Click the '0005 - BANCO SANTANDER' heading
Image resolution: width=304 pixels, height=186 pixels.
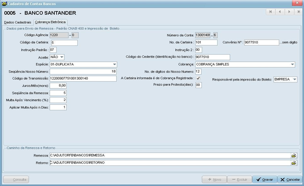coord(40,13)
